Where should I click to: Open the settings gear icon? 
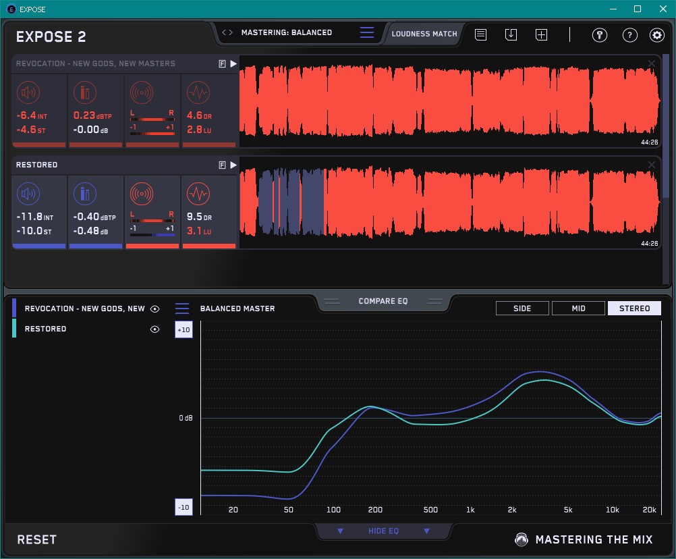pos(656,35)
